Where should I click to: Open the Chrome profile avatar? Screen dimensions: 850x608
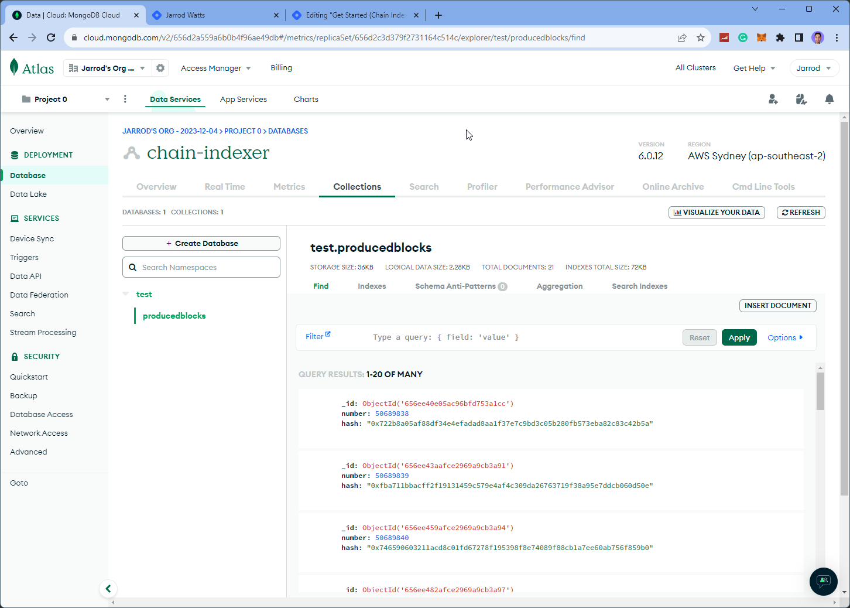818,37
